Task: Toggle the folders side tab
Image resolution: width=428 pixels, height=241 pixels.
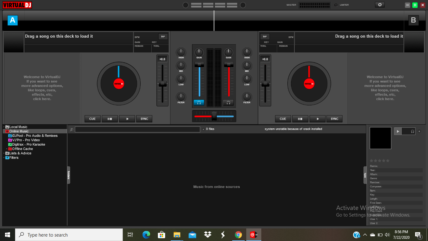Action: coord(69,175)
